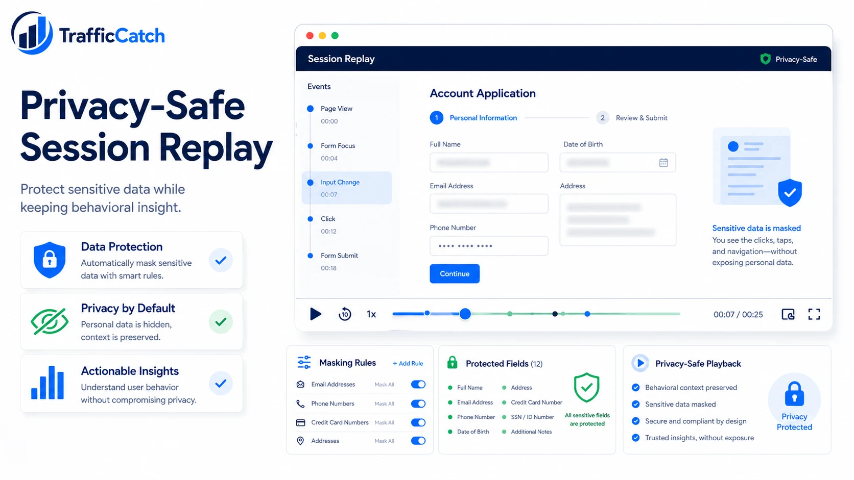The height and width of the screenshot is (480, 854).
Task: Click the Phone Numbers handset icon
Action: (300, 403)
